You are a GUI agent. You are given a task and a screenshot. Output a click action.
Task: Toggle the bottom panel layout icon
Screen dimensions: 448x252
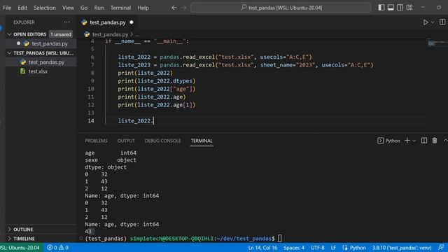point(391,8)
